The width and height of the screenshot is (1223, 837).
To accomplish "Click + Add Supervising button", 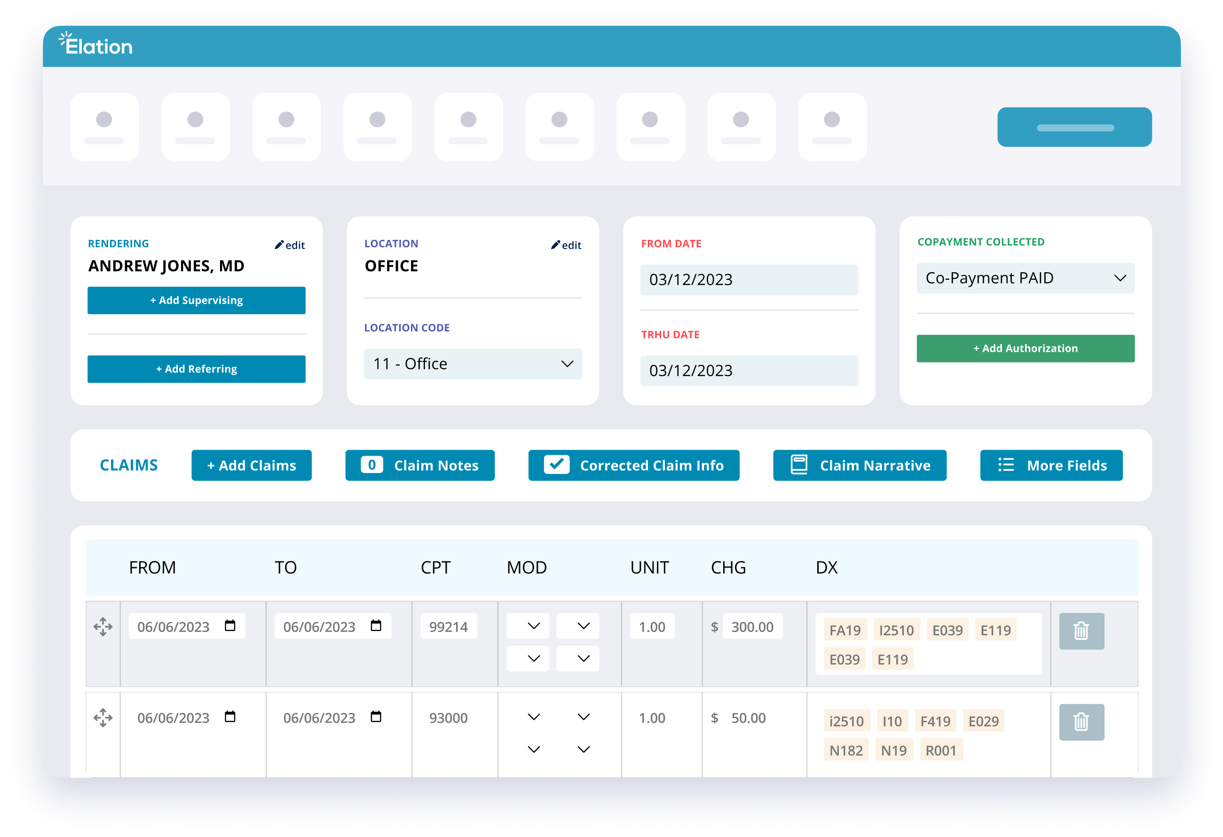I will [196, 300].
